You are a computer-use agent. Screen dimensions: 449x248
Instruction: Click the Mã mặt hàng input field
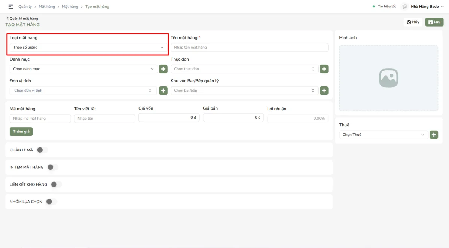click(40, 119)
